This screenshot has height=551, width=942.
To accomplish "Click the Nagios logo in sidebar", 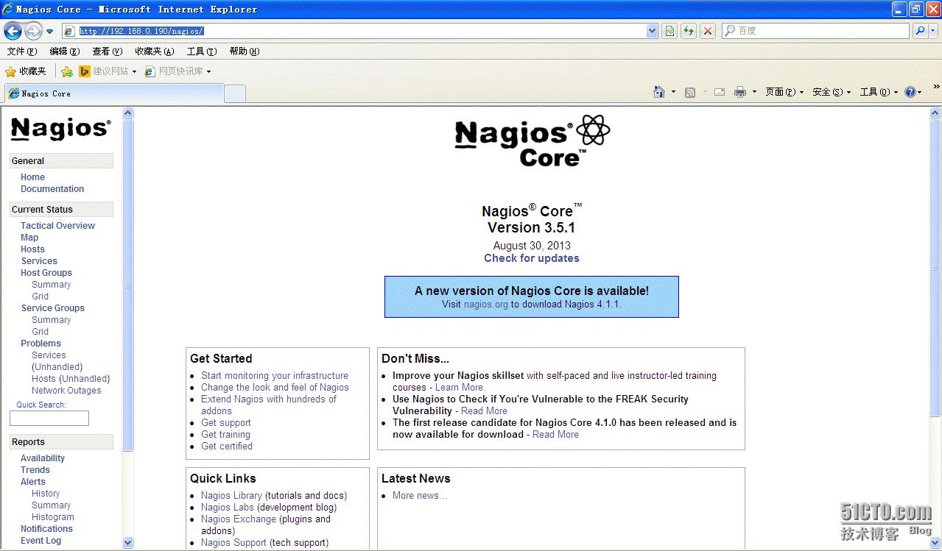I will pyautogui.click(x=61, y=129).
